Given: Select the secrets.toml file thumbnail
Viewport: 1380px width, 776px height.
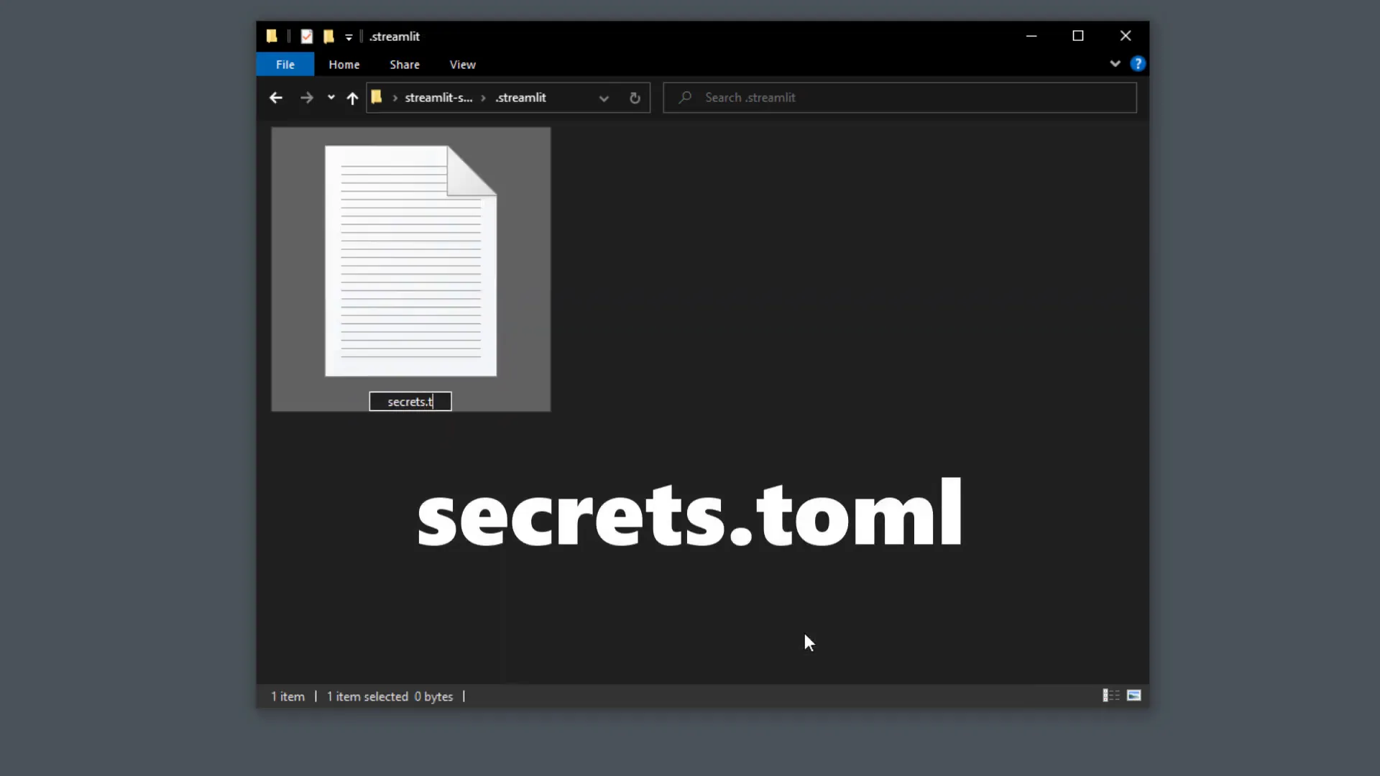Looking at the screenshot, I should (x=410, y=260).
